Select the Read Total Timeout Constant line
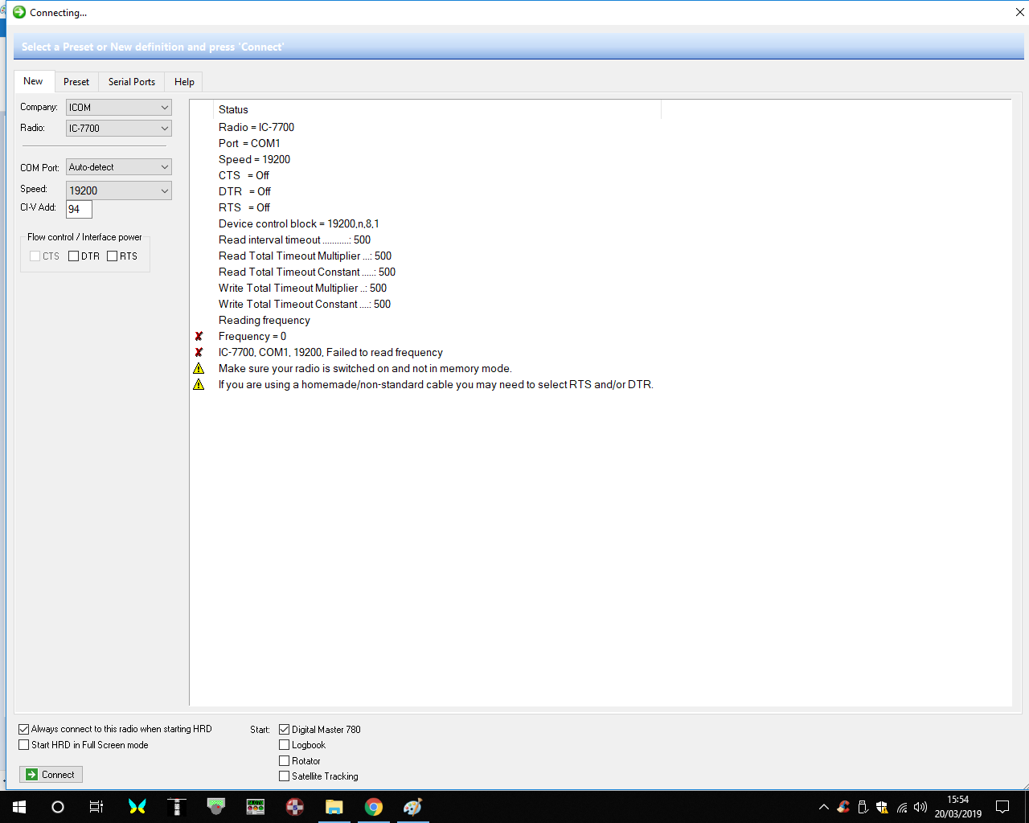The height and width of the screenshot is (823, 1029). coord(307,272)
